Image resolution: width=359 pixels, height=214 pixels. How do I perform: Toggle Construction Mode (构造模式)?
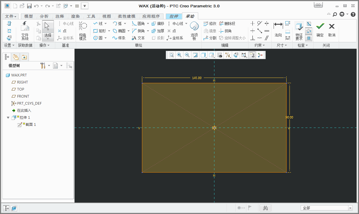83,30
